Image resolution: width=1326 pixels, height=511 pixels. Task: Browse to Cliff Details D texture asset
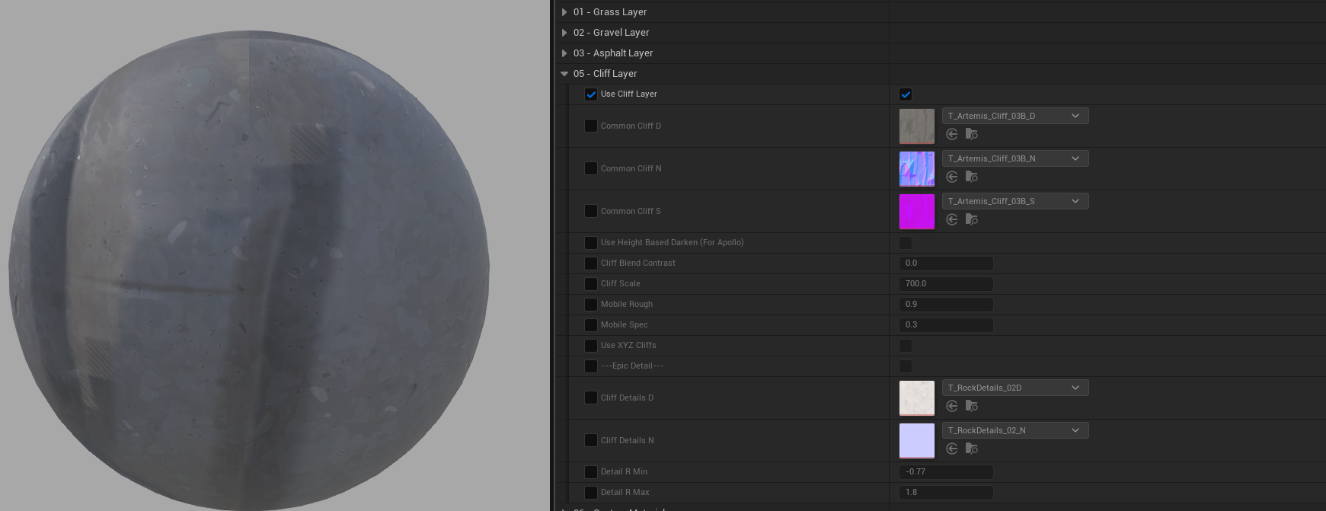tap(971, 406)
